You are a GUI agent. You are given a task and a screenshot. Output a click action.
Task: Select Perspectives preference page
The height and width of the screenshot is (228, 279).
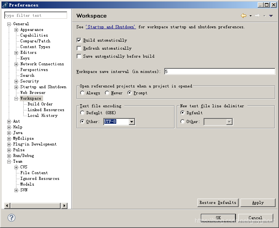tap(34, 70)
